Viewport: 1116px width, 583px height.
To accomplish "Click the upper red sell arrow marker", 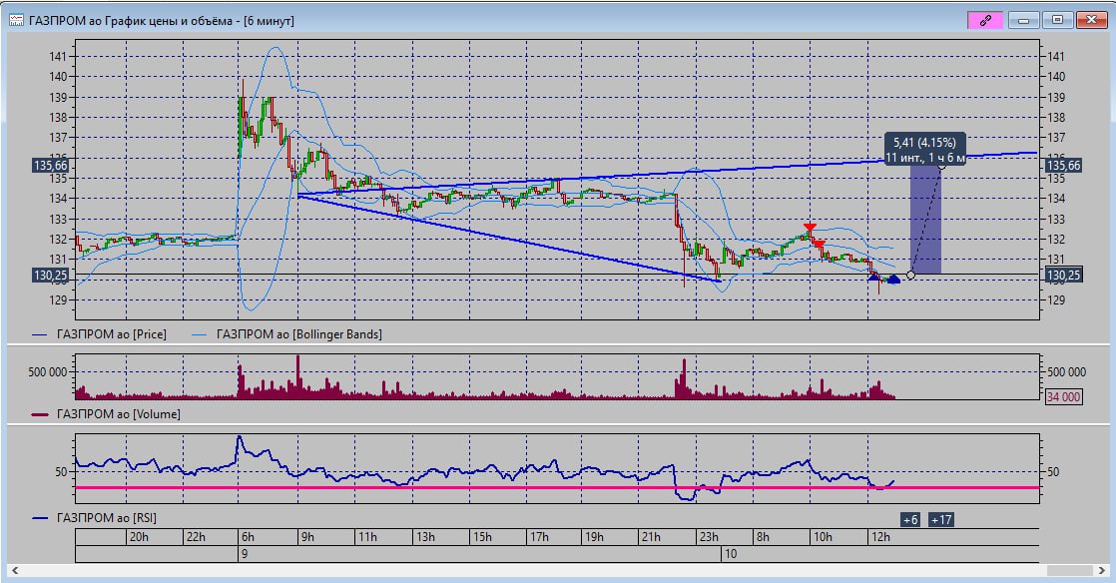I will [810, 229].
